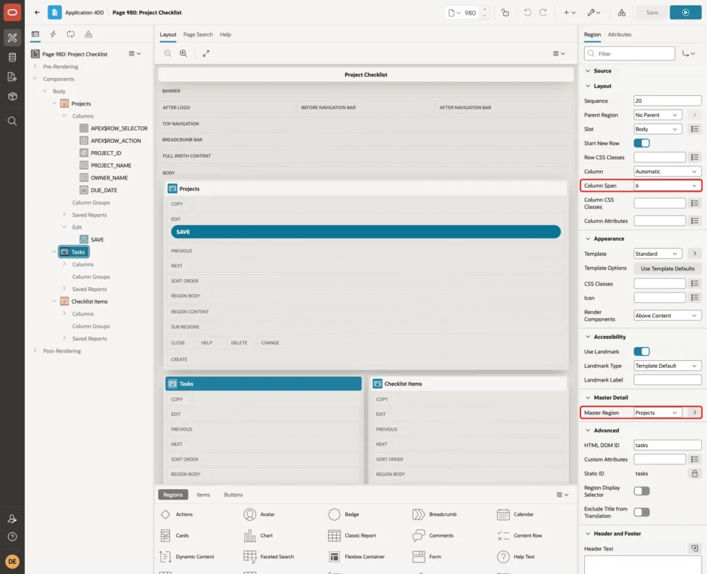
Task: Click the back arrow next to Application 400
Action: (37, 12)
